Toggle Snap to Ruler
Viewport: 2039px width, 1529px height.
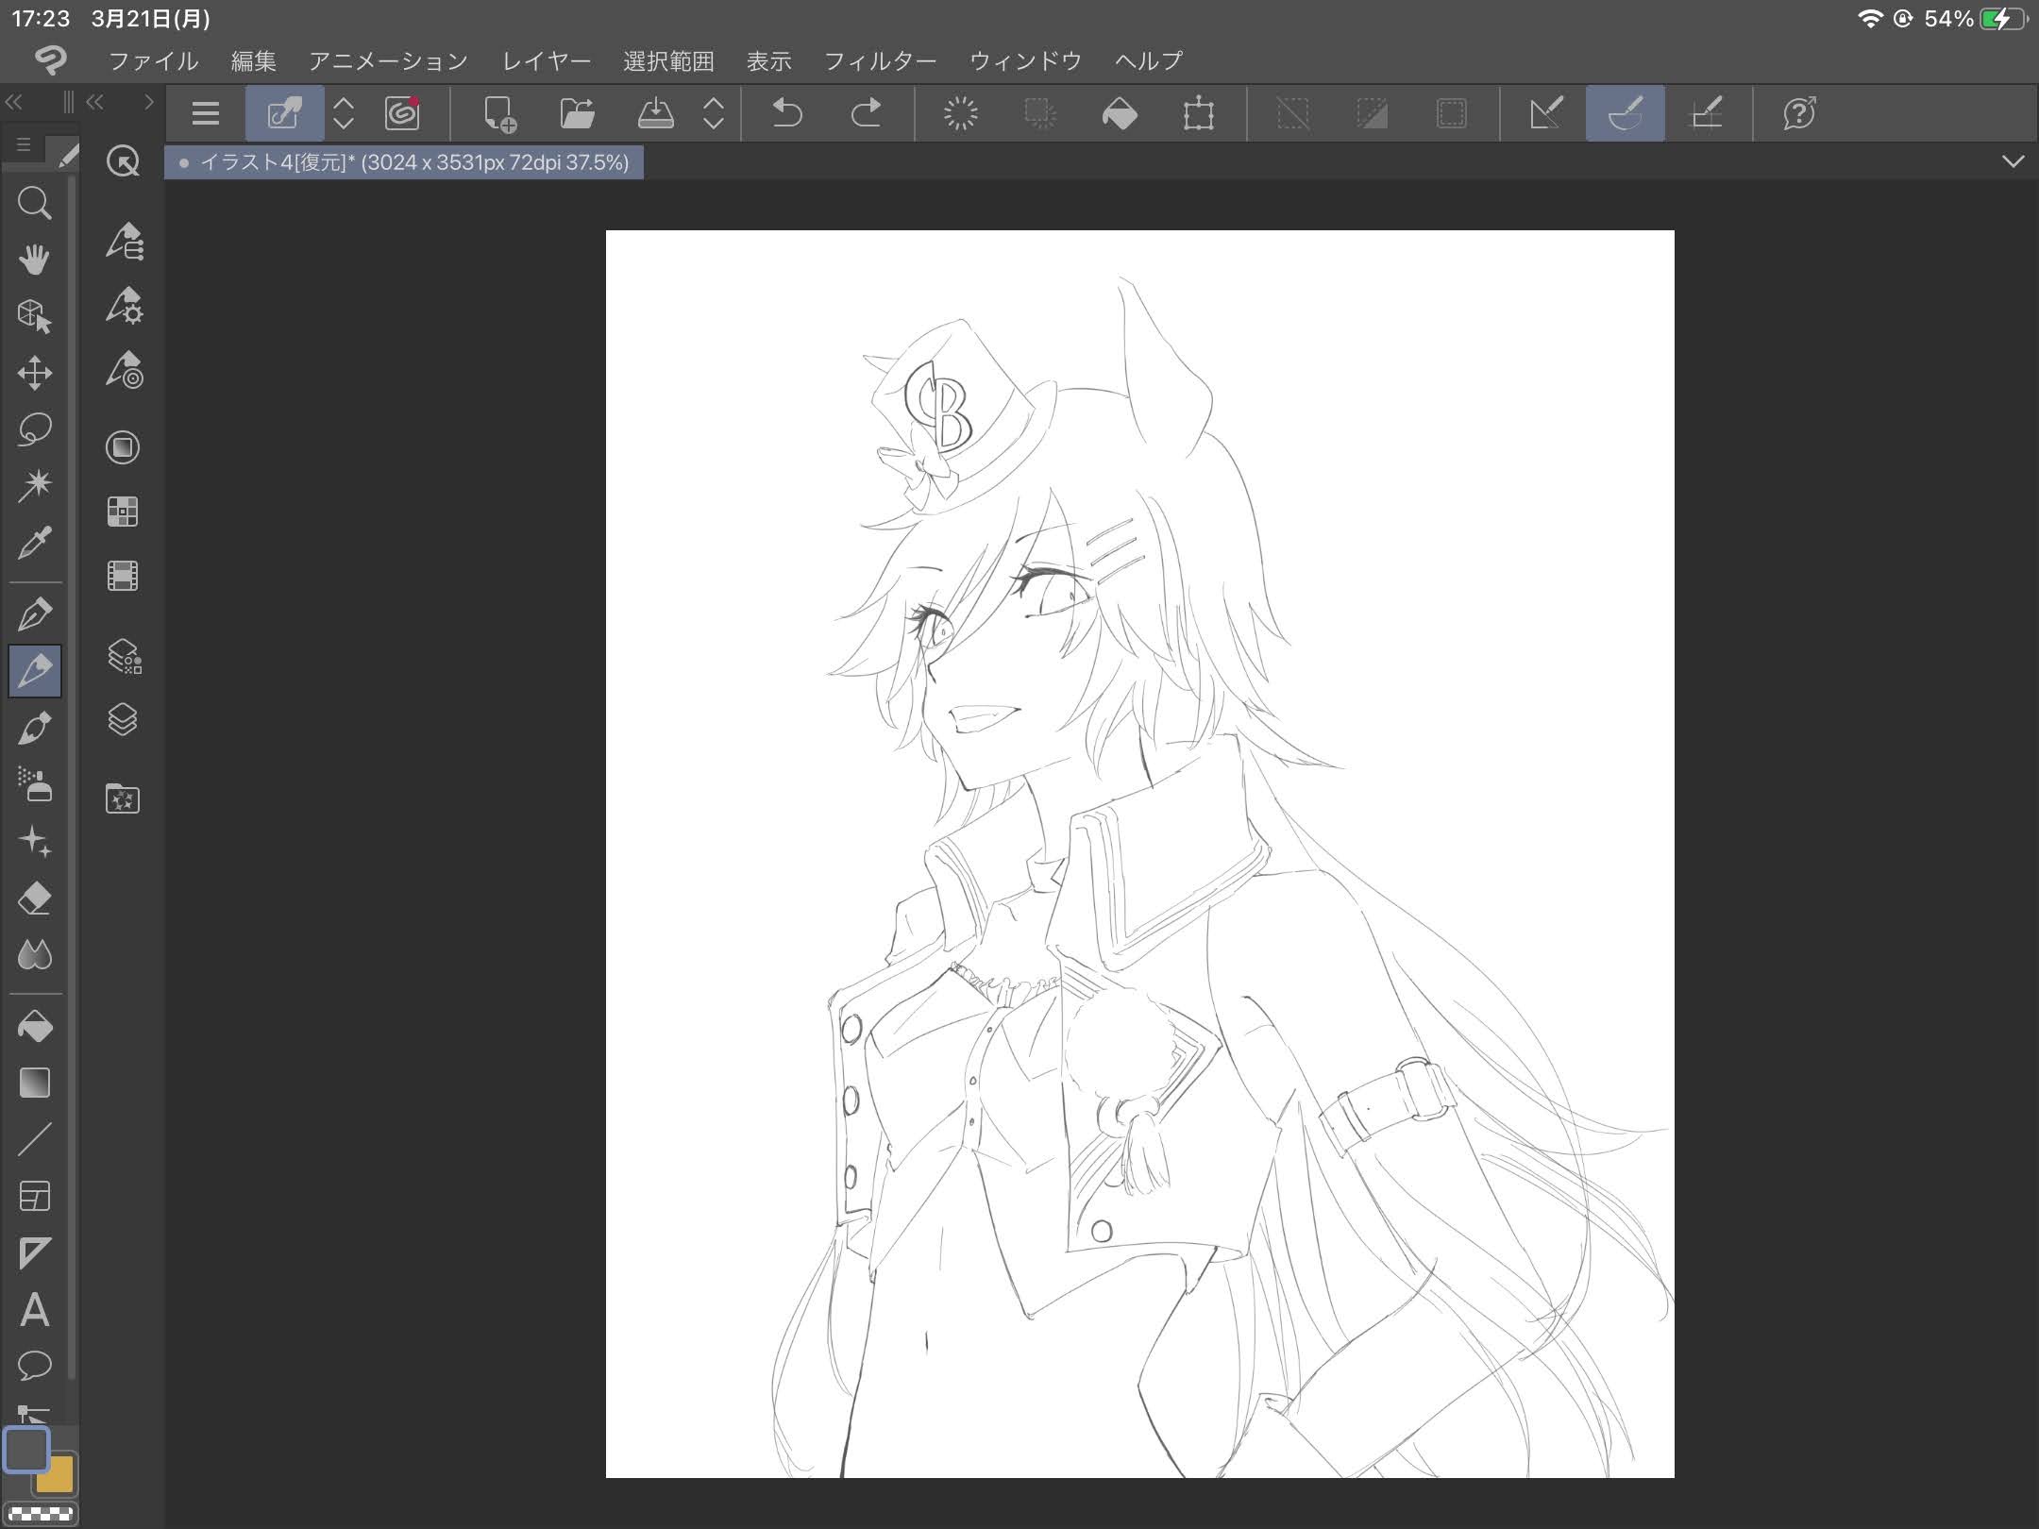(x=1546, y=113)
